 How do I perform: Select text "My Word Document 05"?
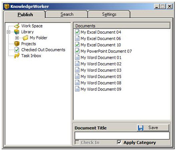click(x=101, y=77)
